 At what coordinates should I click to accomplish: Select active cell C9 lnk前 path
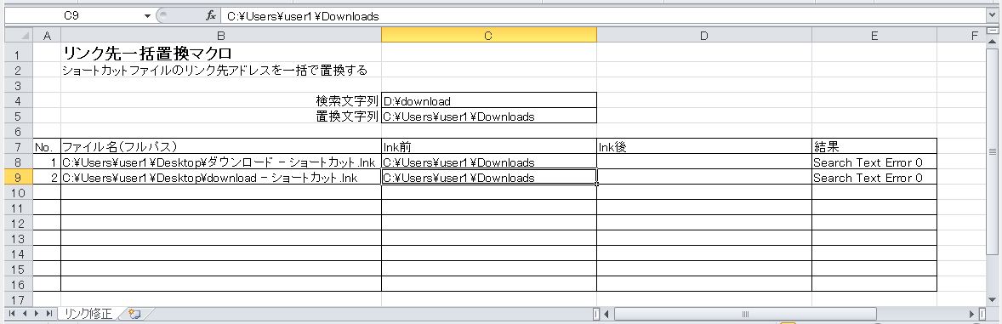click(489, 177)
